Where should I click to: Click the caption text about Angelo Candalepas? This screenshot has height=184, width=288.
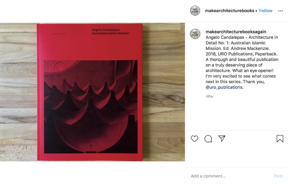click(242, 62)
